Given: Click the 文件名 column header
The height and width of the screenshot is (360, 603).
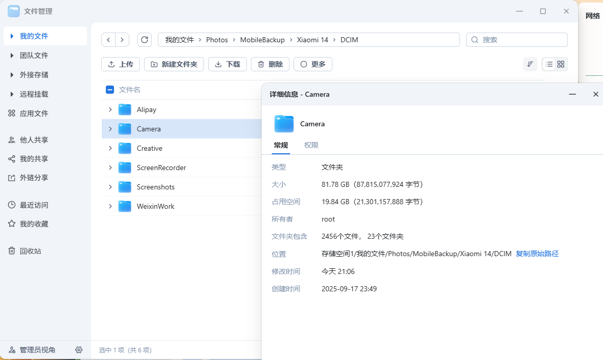Looking at the screenshot, I should [129, 90].
